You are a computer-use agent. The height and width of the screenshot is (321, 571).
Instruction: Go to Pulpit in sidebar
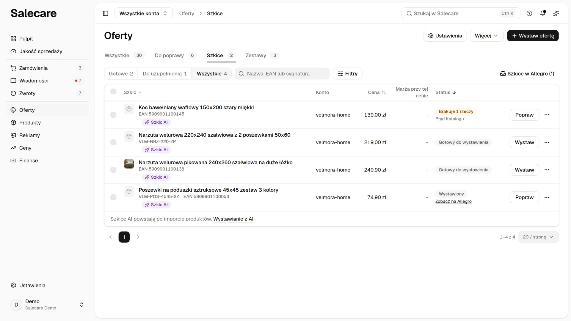point(48,39)
